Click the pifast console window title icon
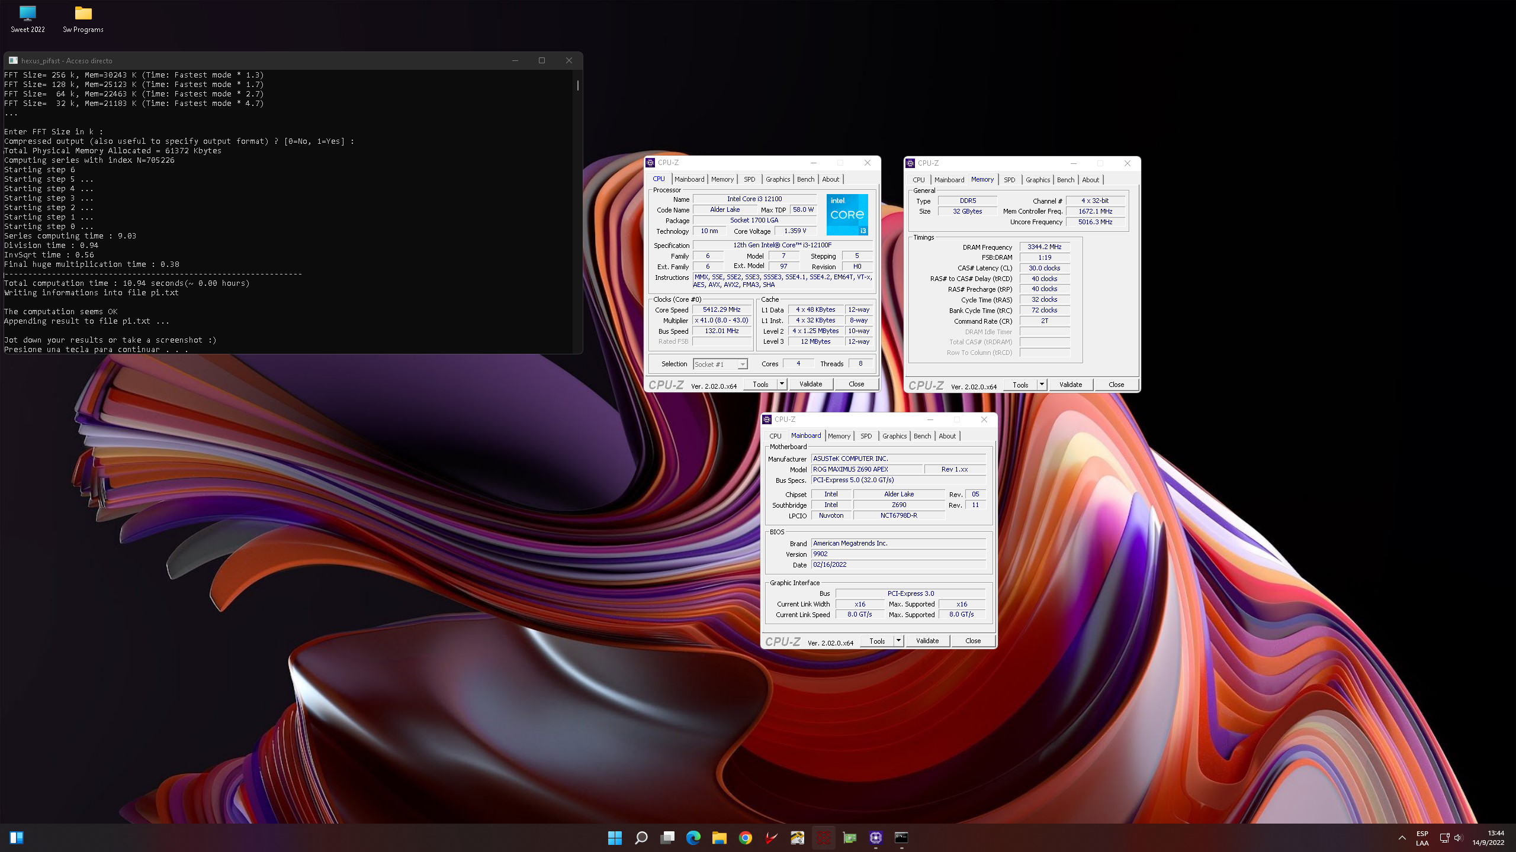This screenshot has height=852, width=1516. tap(13, 60)
